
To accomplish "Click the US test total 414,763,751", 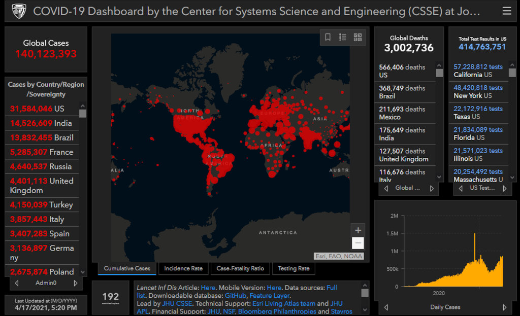I will [482, 47].
